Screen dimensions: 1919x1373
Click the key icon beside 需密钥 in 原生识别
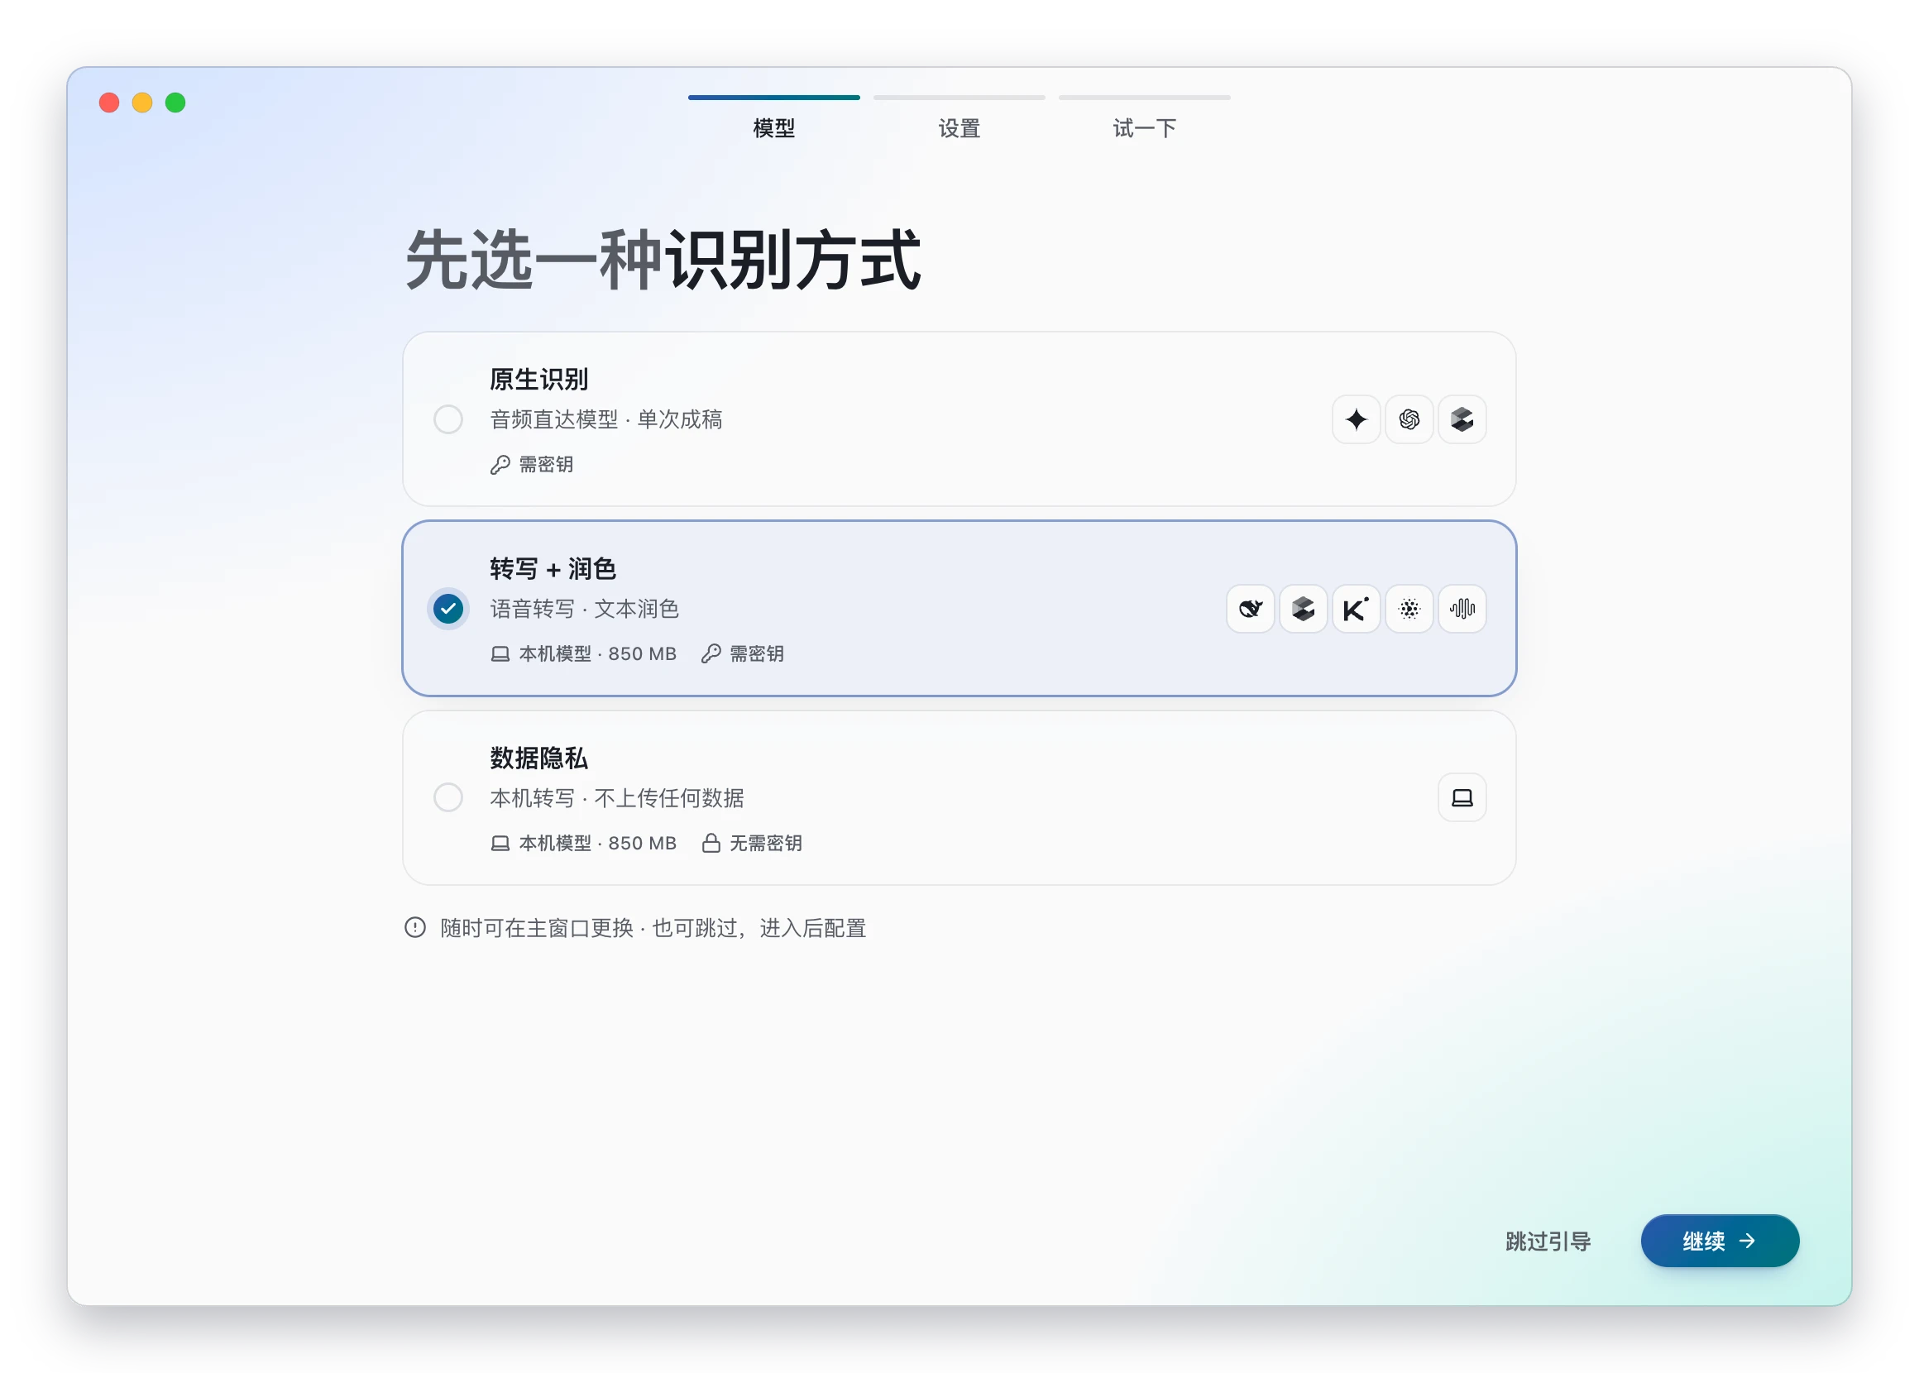[x=500, y=465]
